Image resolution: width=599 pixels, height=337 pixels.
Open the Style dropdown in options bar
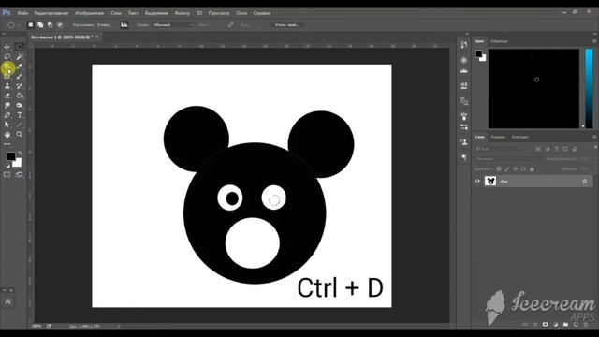(172, 25)
